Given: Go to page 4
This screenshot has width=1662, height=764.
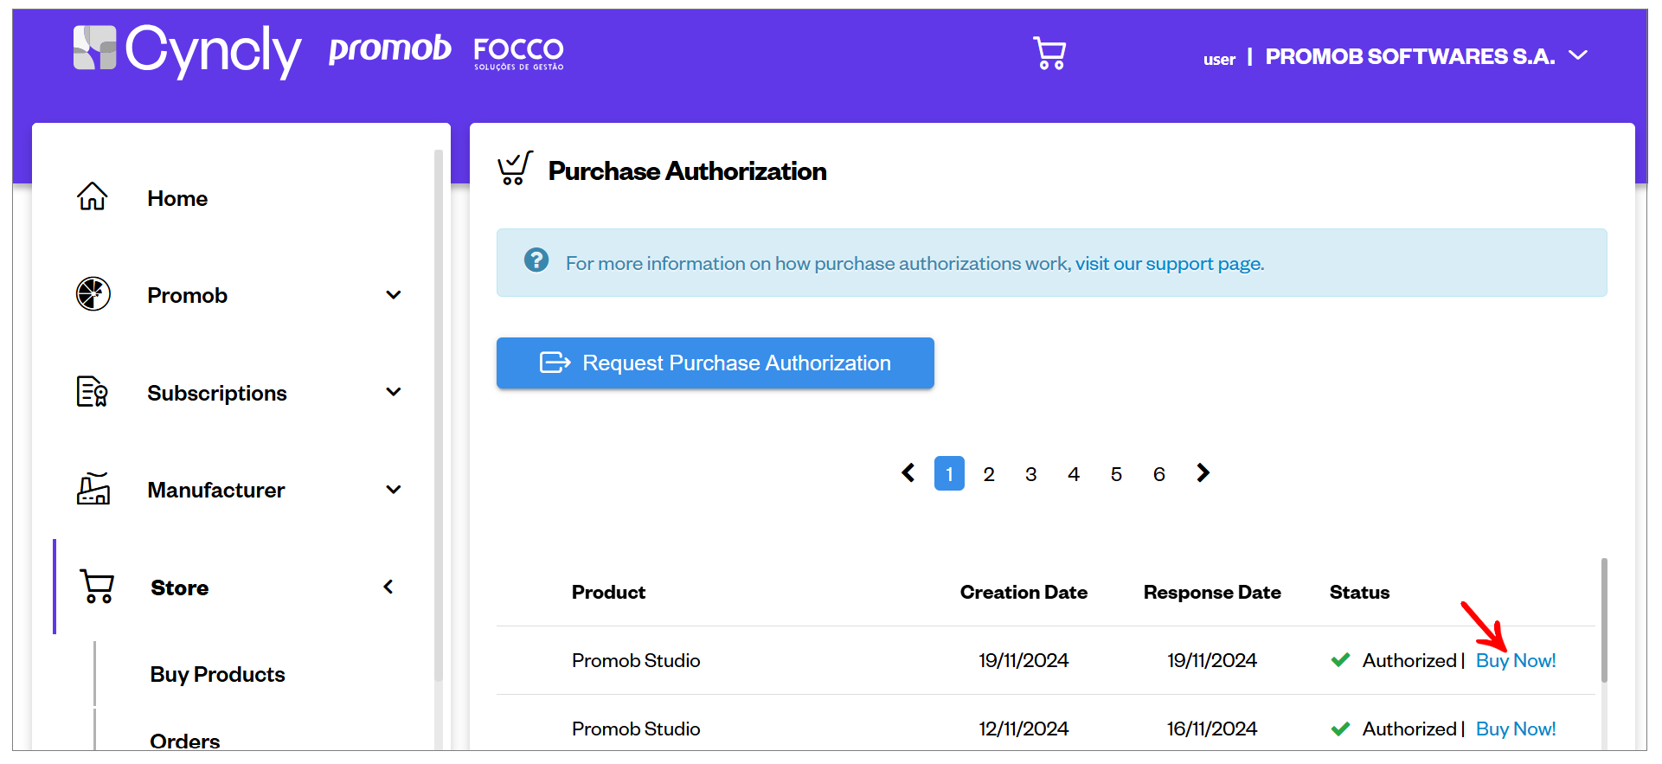Looking at the screenshot, I should point(1074,473).
